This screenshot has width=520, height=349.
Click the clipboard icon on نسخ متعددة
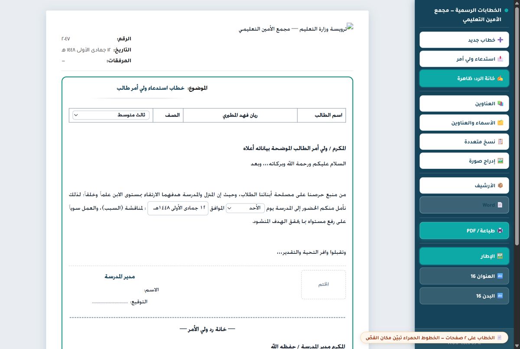point(500,142)
